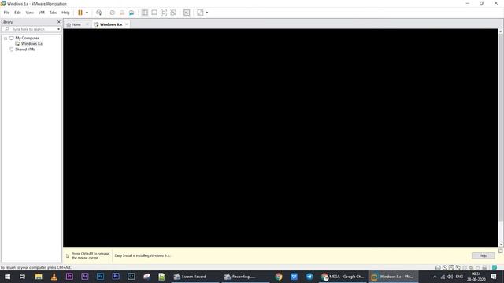Open the View menu
Image resolution: width=504 pixels, height=283 pixels.
pyautogui.click(x=30, y=13)
